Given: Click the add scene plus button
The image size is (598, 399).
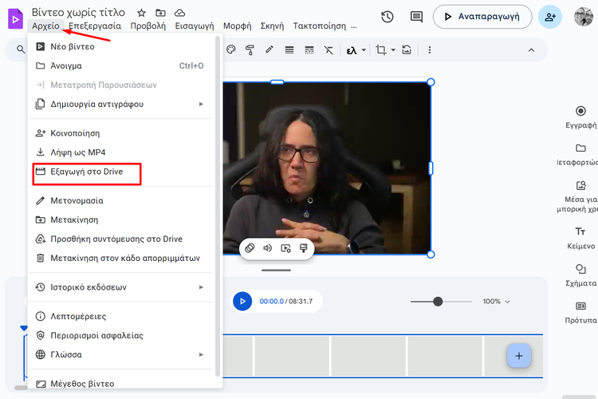Looking at the screenshot, I should click(x=518, y=356).
